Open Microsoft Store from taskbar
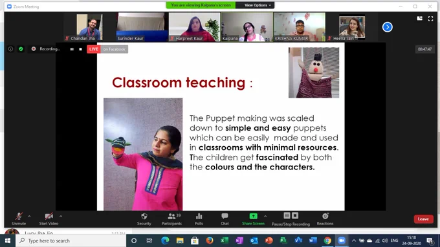 pos(195,241)
